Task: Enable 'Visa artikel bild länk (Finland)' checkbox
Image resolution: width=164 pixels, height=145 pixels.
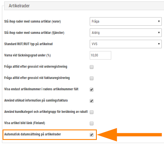Action: 91,123
